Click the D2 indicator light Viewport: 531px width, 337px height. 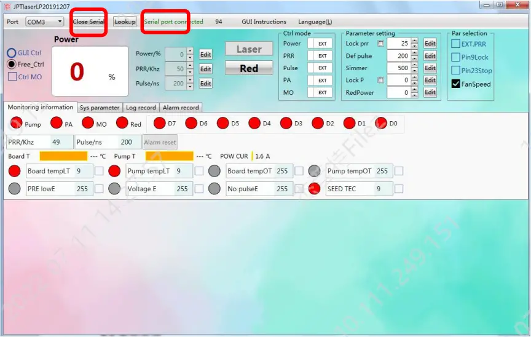tap(318, 123)
